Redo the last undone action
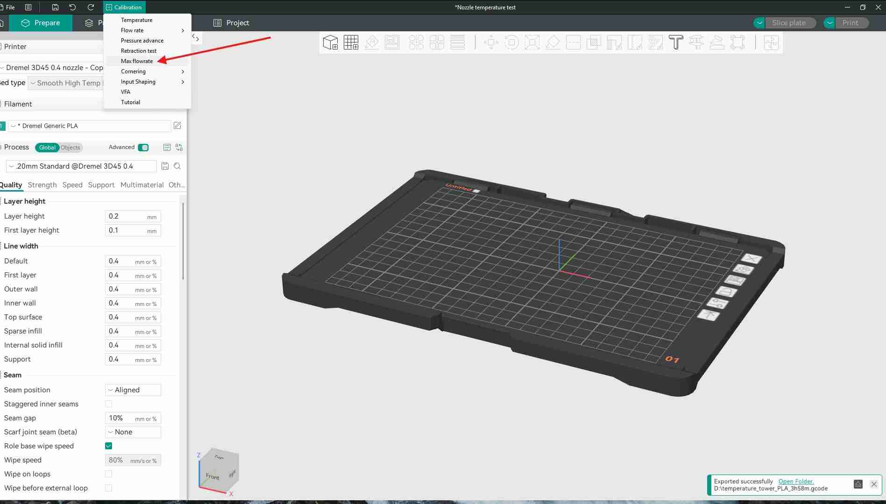The height and width of the screenshot is (504, 886). [x=91, y=7]
